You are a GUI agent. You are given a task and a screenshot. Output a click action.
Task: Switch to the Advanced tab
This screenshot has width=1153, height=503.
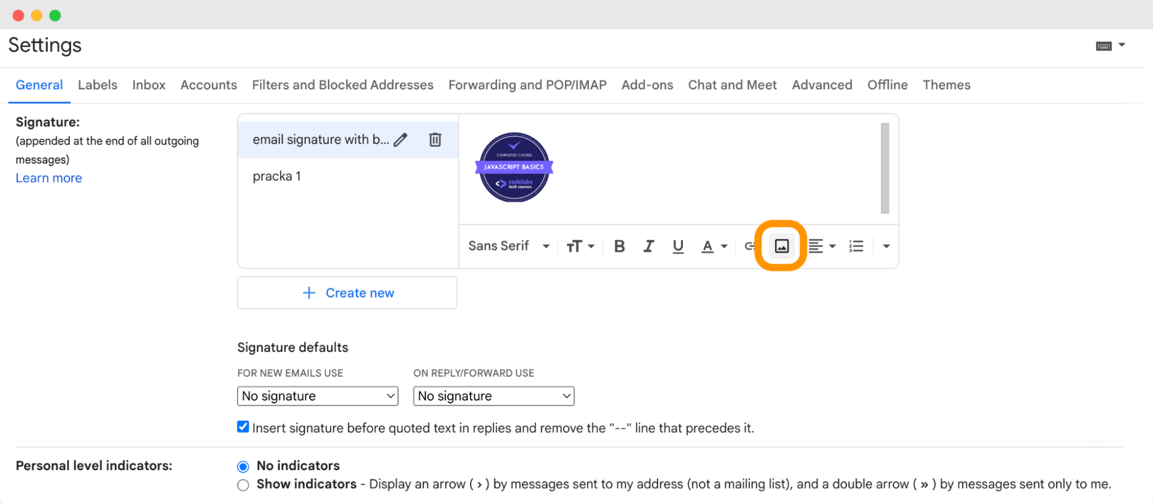822,85
